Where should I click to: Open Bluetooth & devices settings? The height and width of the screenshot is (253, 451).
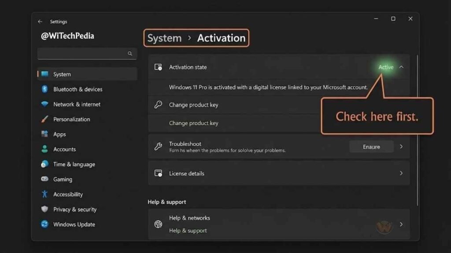point(78,89)
